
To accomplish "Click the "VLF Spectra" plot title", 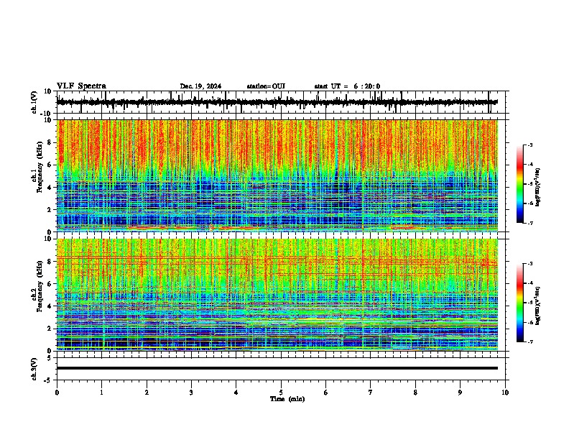I will (81, 86).
